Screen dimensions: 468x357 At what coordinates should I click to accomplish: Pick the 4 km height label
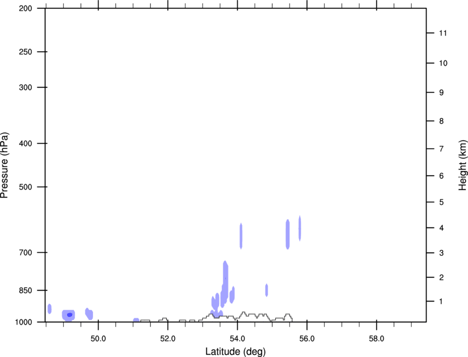point(441,228)
